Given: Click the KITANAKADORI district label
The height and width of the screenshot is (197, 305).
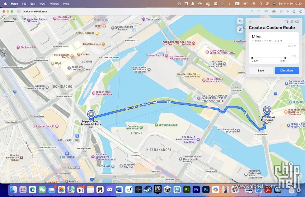Looking at the screenshot, I should [x=158, y=150].
